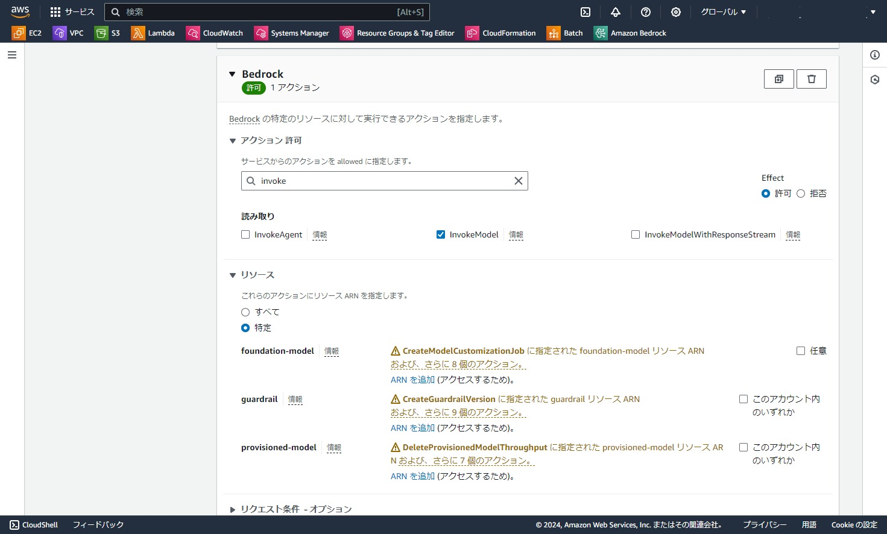Screen dimensions: 887x534
Task: Open the info panel icon on right sidebar
Action: 875,55
